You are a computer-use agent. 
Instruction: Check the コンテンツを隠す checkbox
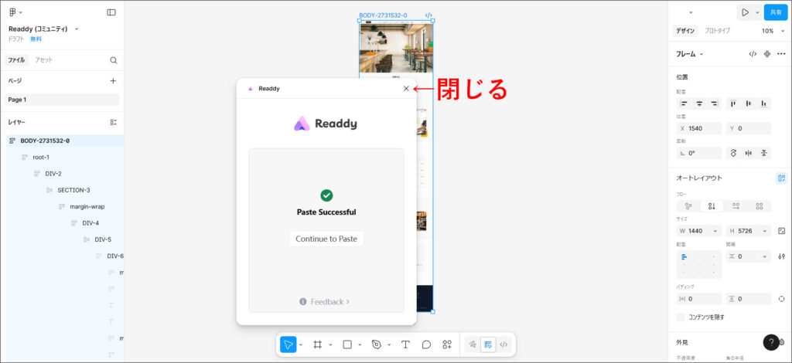(681, 317)
